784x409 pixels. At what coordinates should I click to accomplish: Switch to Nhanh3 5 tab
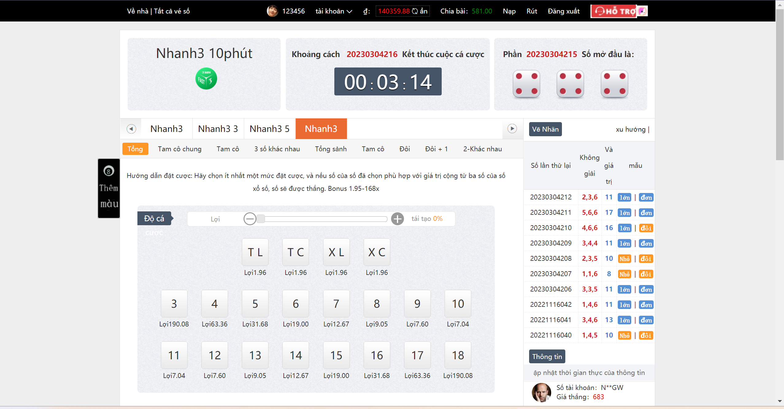[269, 129]
